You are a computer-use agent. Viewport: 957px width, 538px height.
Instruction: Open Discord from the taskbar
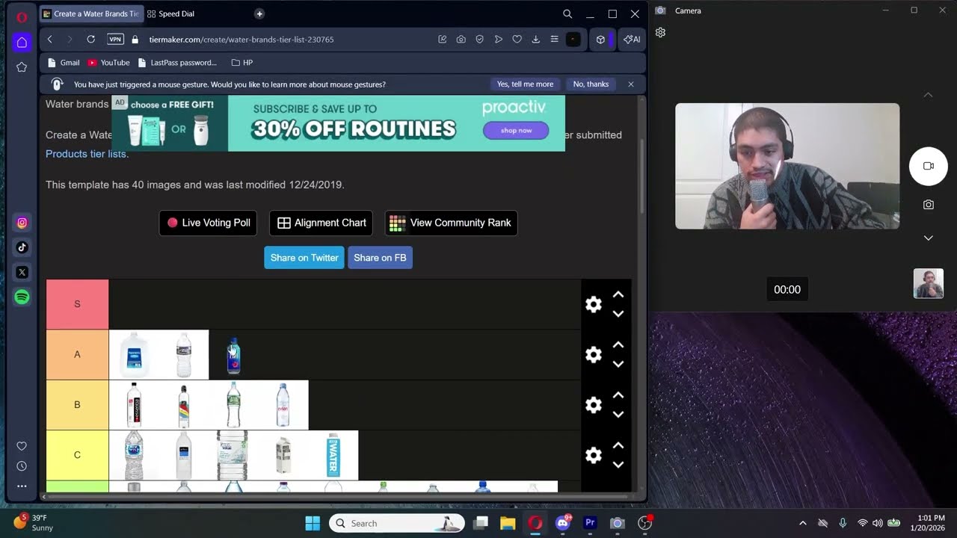[563, 523]
